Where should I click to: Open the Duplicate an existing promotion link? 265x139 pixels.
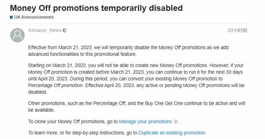[172, 133]
